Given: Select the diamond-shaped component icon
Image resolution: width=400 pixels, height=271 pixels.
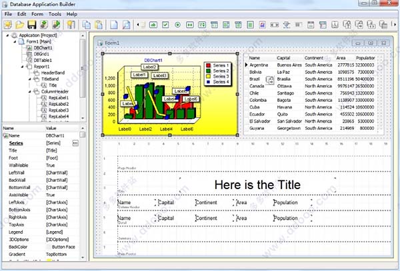Looking at the screenshot, I should [287, 25].
